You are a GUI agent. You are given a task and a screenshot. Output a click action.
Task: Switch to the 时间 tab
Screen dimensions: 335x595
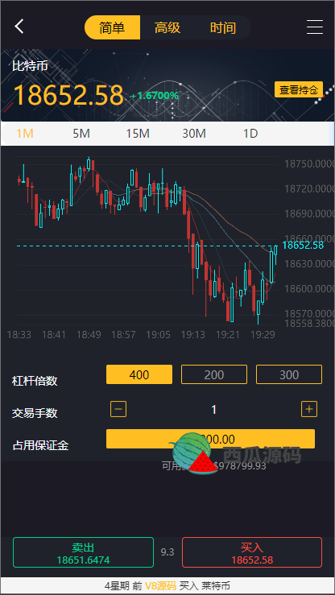pos(223,27)
